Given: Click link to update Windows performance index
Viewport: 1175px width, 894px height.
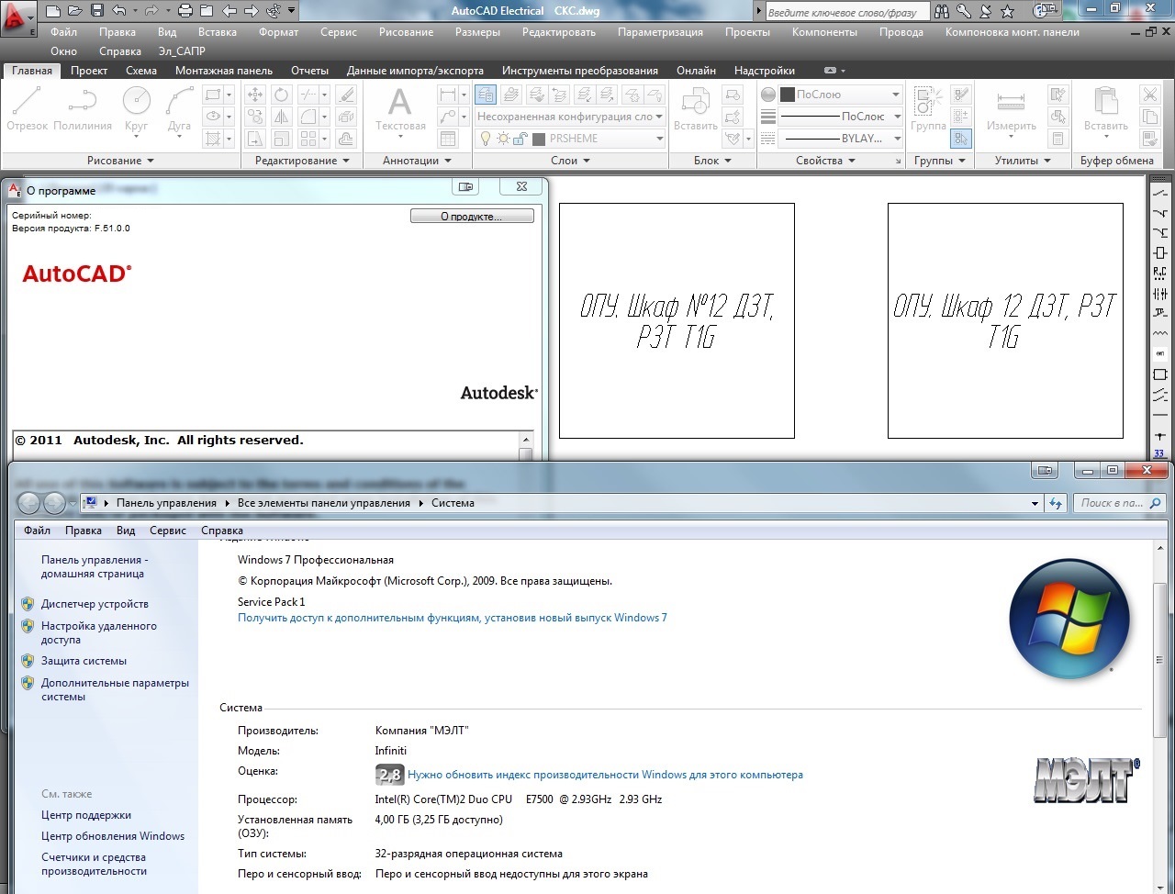Looking at the screenshot, I should 605,775.
